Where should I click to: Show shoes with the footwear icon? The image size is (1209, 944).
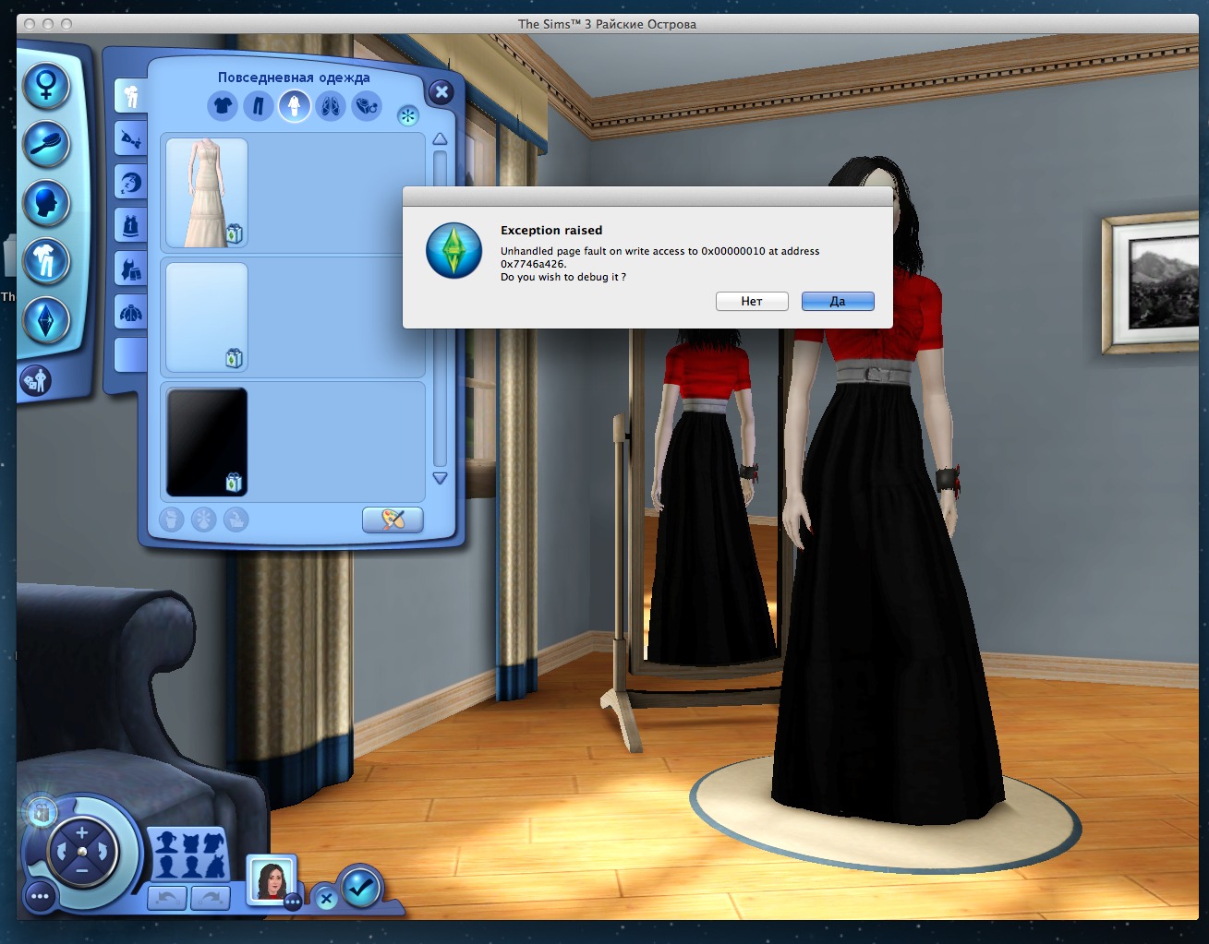[x=331, y=106]
